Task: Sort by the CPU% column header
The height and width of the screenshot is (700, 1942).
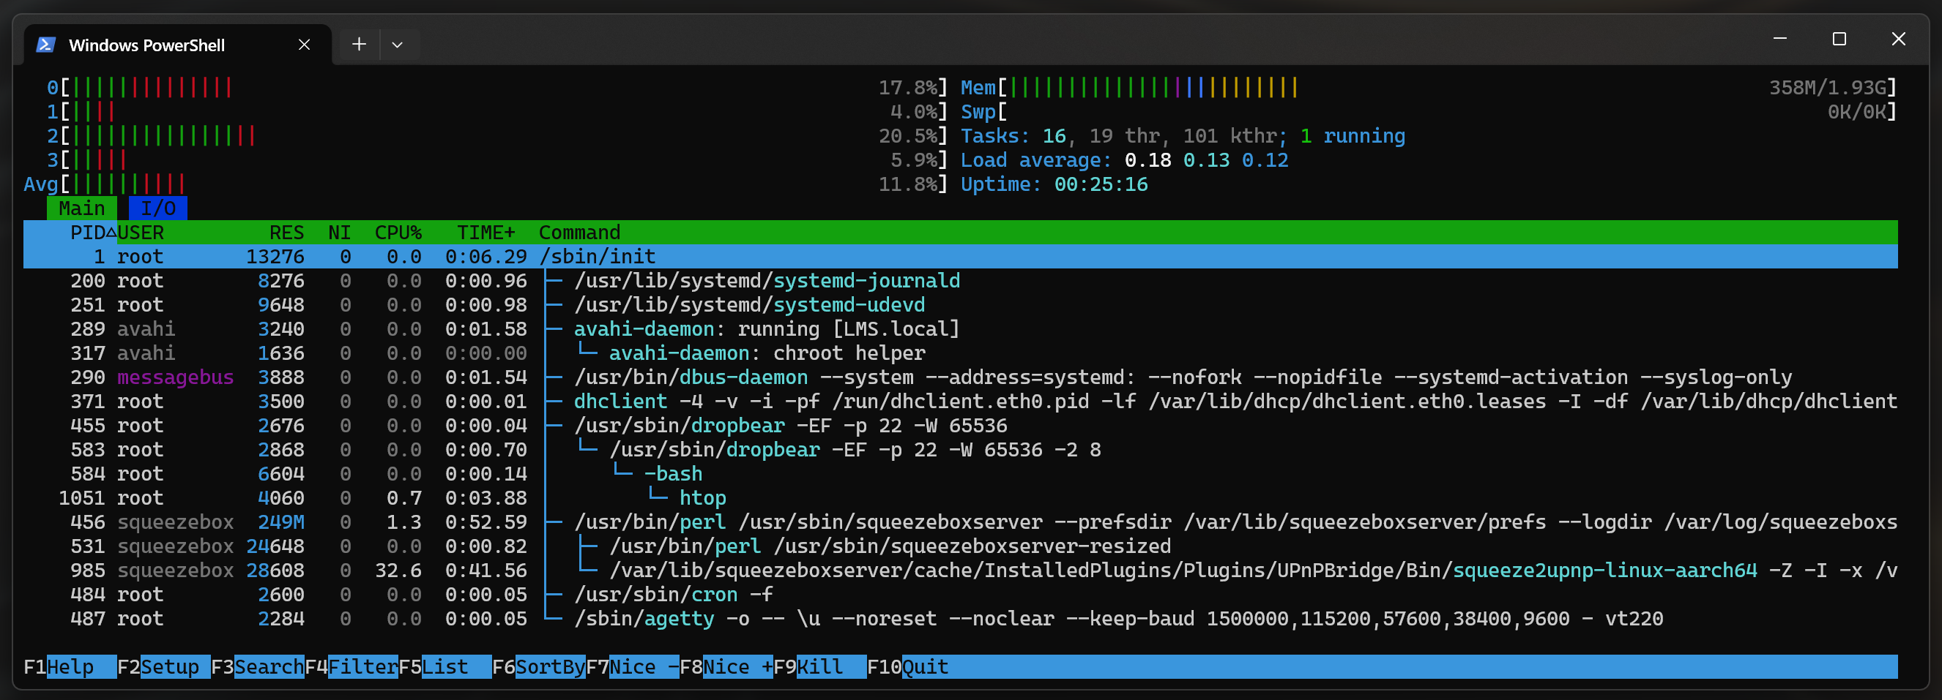Action: click(398, 233)
